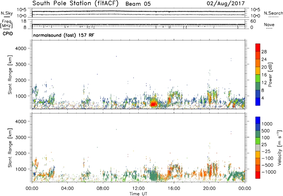Click the date '02/Aug/2017'
Image resolution: width=283 pixels, height=196 pixels.
click(x=226, y=4)
